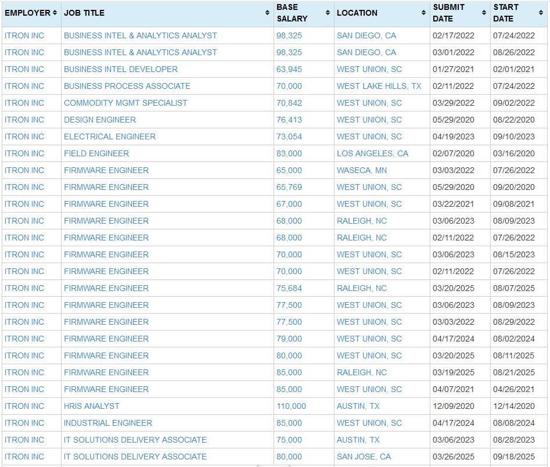
Task: Click the DESIGN ENGINEER job title
Action: point(100,120)
